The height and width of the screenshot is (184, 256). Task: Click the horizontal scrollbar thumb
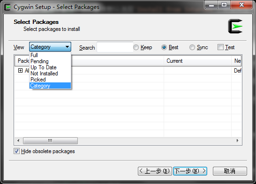[x=50, y=140]
